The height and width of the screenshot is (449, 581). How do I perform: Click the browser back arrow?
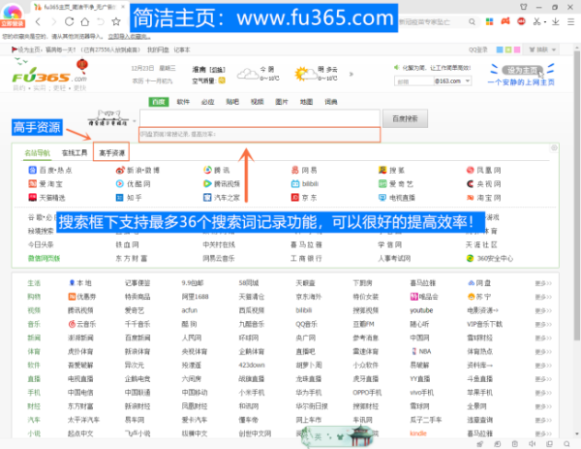[37, 20]
